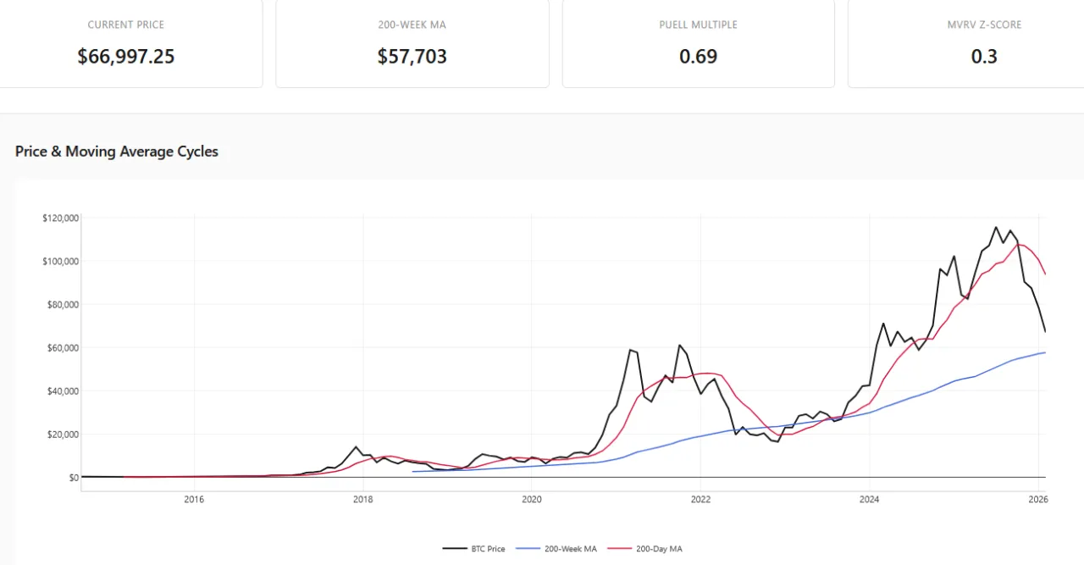Click the 2024 x-axis label

pos(868,500)
